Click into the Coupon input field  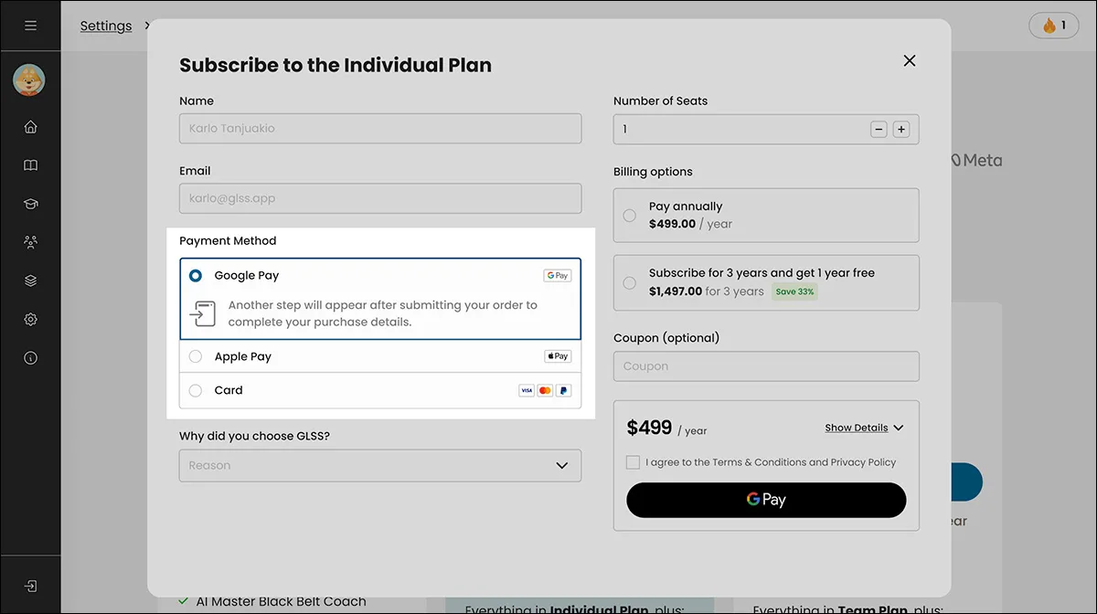pyautogui.click(x=766, y=366)
